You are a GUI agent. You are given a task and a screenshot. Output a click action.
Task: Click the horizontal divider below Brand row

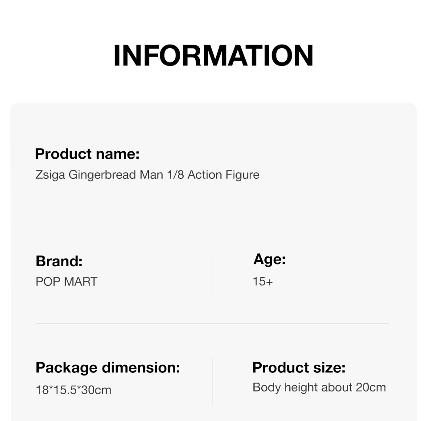[x=213, y=324]
